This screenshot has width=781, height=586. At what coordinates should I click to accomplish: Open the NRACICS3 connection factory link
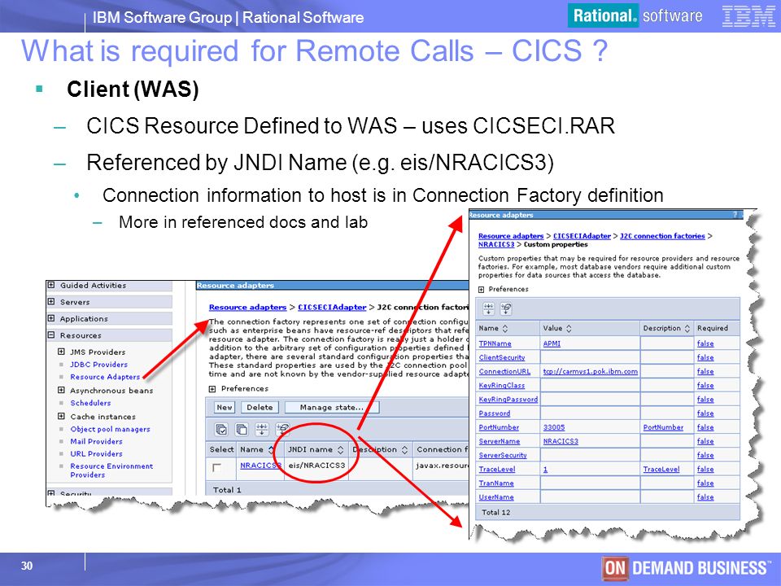pos(260,466)
